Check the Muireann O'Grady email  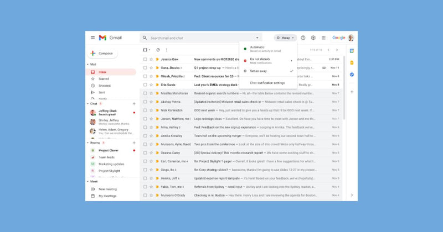[x=145, y=195]
